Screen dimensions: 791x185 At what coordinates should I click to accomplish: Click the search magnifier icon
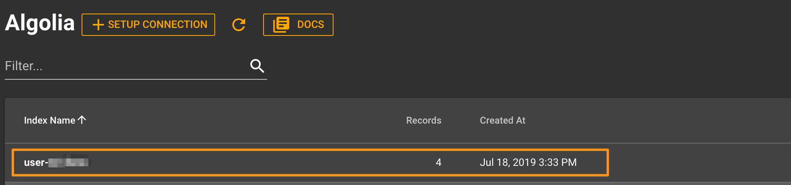(257, 66)
